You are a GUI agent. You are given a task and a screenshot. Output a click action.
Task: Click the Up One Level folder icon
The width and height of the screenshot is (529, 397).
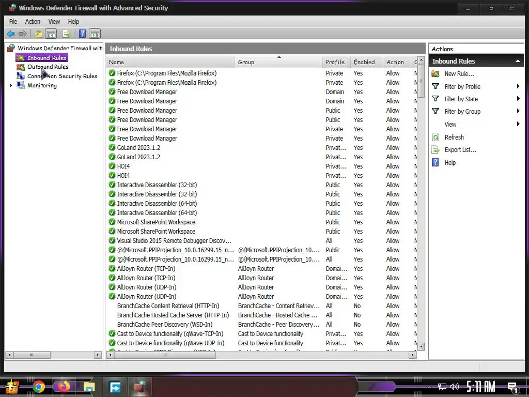pyautogui.click(x=38, y=34)
